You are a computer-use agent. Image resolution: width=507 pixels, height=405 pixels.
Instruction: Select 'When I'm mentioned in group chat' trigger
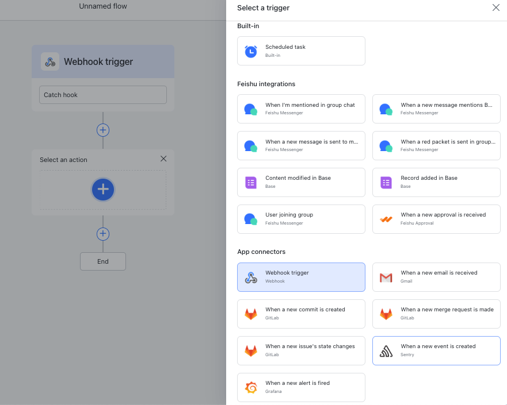(301, 109)
